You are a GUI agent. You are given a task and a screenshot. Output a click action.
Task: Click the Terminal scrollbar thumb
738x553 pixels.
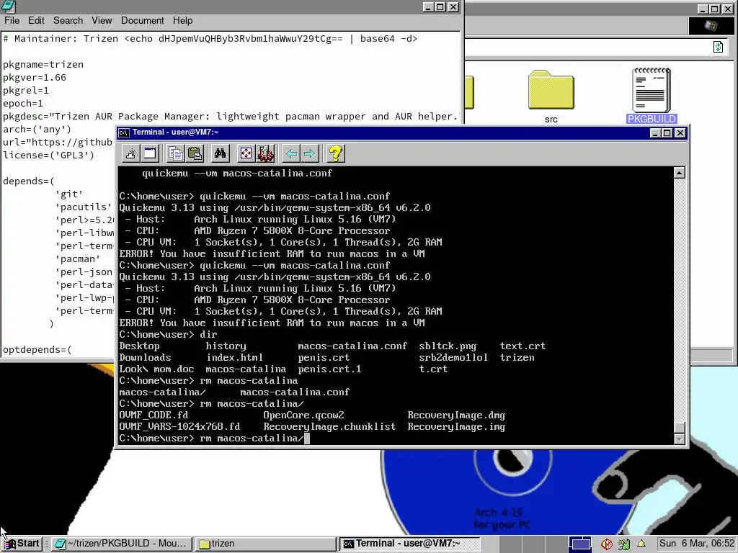pos(679,428)
